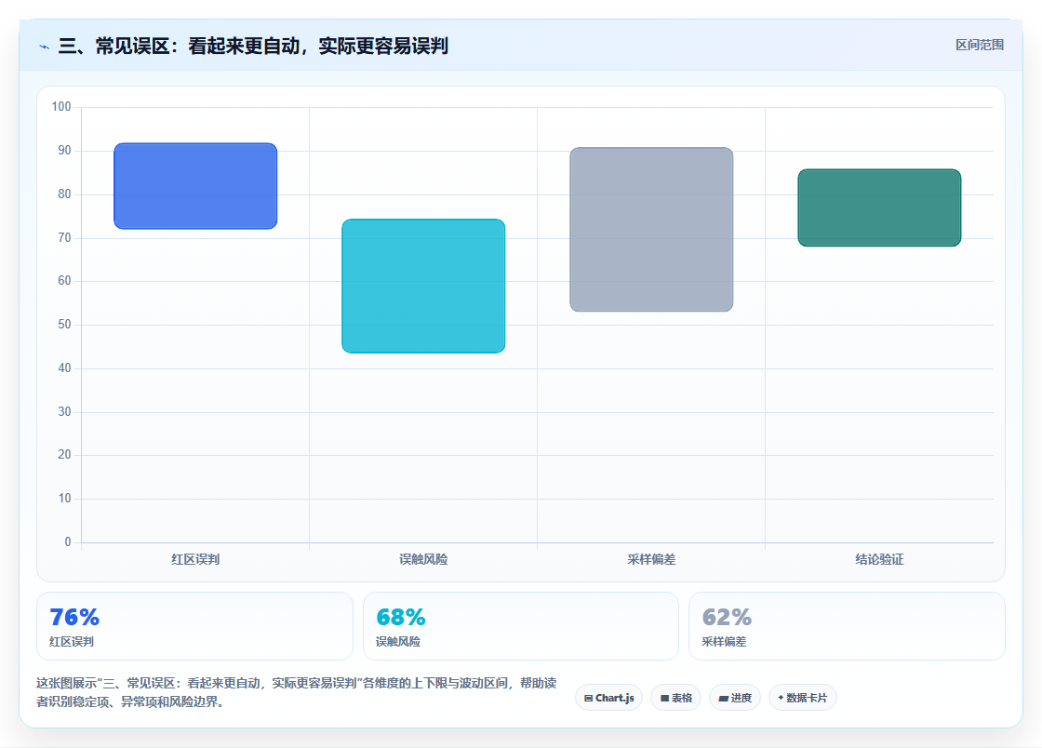Viewport: 1042px width, 748px height.
Task: Select the blue 红区误判 range bar
Action: (195, 186)
